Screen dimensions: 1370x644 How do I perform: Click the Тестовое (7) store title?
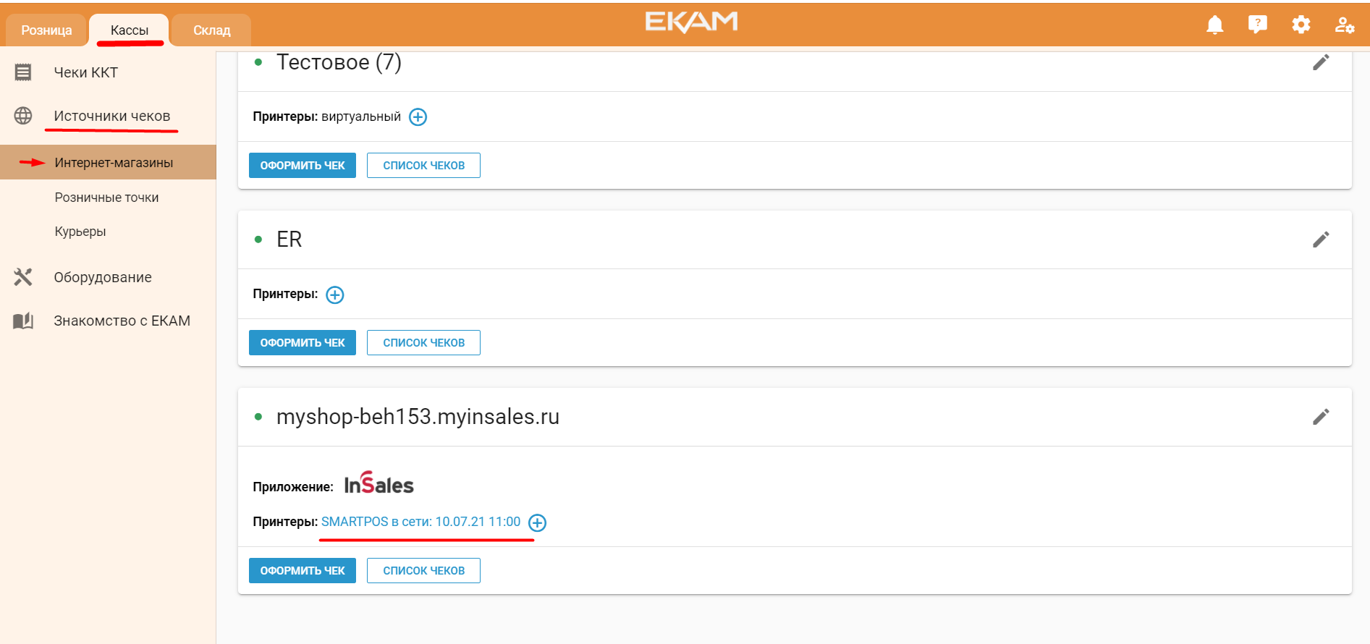(x=339, y=62)
